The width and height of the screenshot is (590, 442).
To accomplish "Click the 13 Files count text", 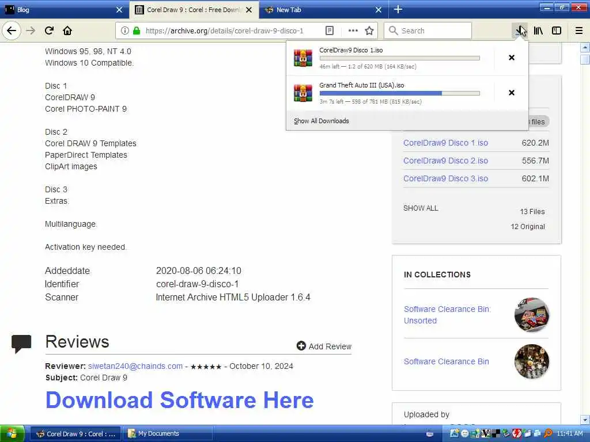I will pos(532,212).
